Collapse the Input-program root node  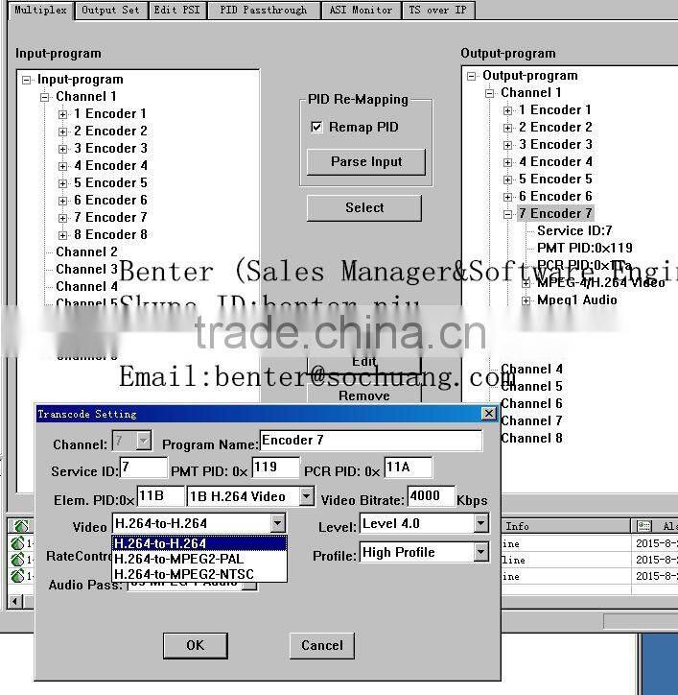pos(27,80)
